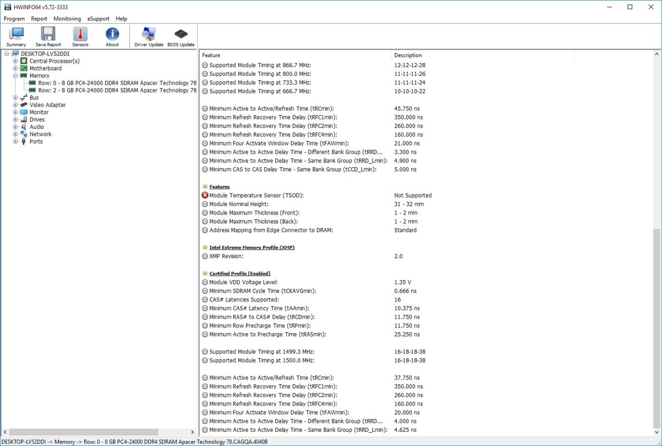Image resolution: width=662 pixels, height=446 pixels.
Task: Click the red X icon beside Module Temperature Sensor
Action: tap(205, 195)
